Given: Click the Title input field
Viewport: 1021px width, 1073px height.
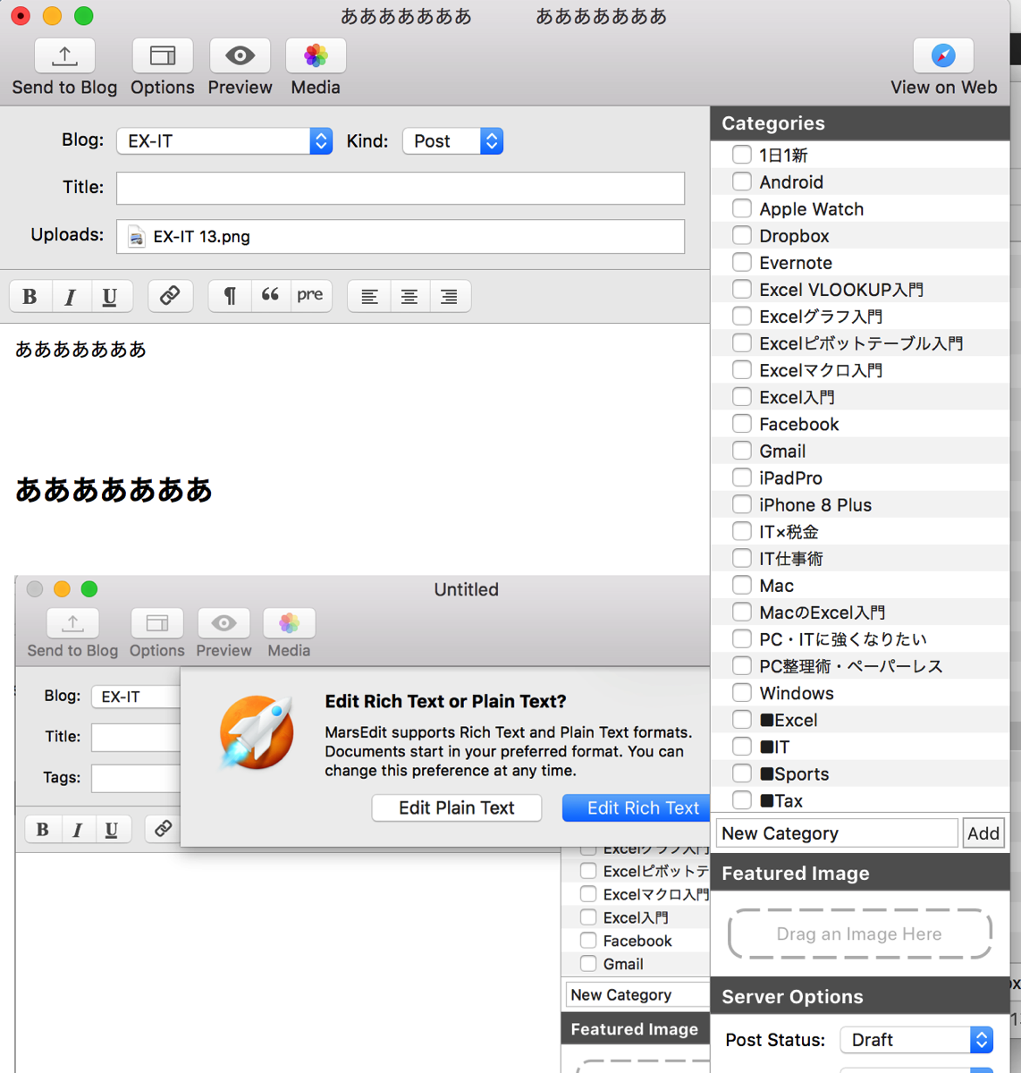Looking at the screenshot, I should [401, 188].
